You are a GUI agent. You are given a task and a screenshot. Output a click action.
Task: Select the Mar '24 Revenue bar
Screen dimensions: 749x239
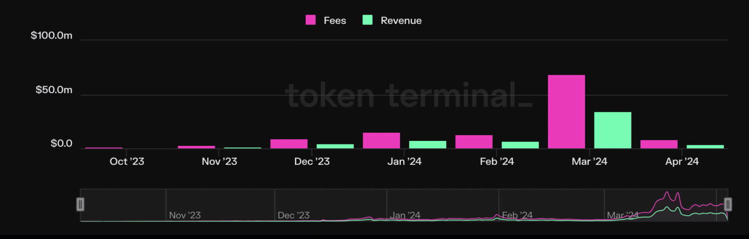click(x=612, y=130)
